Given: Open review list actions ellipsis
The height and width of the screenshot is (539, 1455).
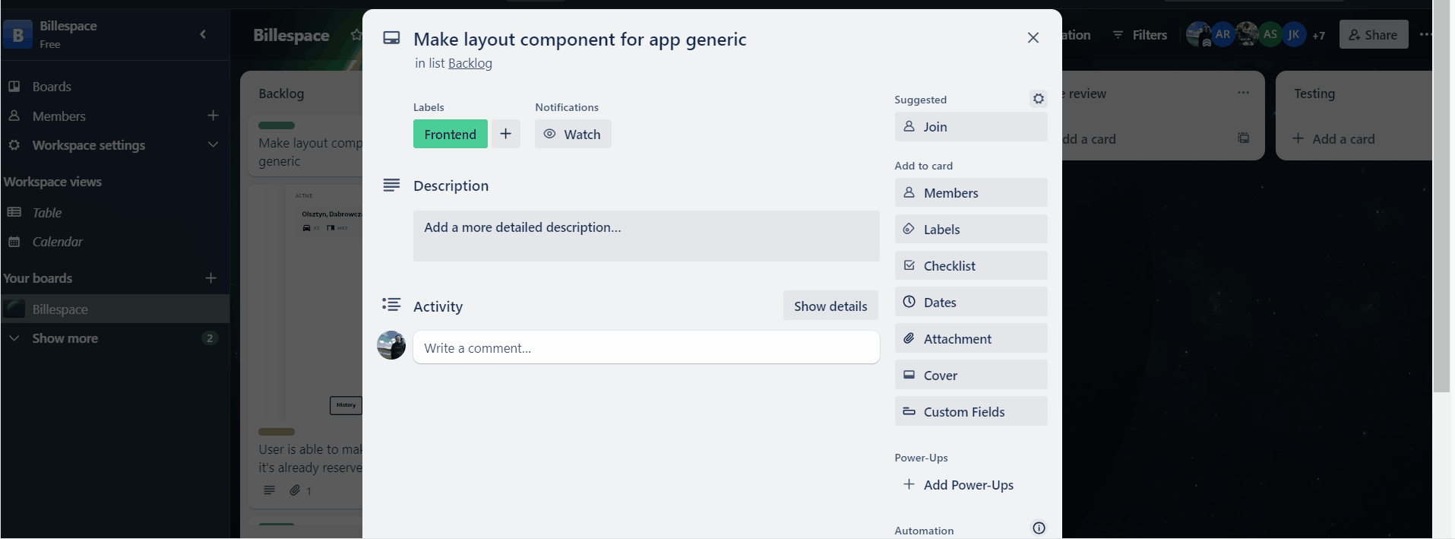Looking at the screenshot, I should pos(1243,93).
